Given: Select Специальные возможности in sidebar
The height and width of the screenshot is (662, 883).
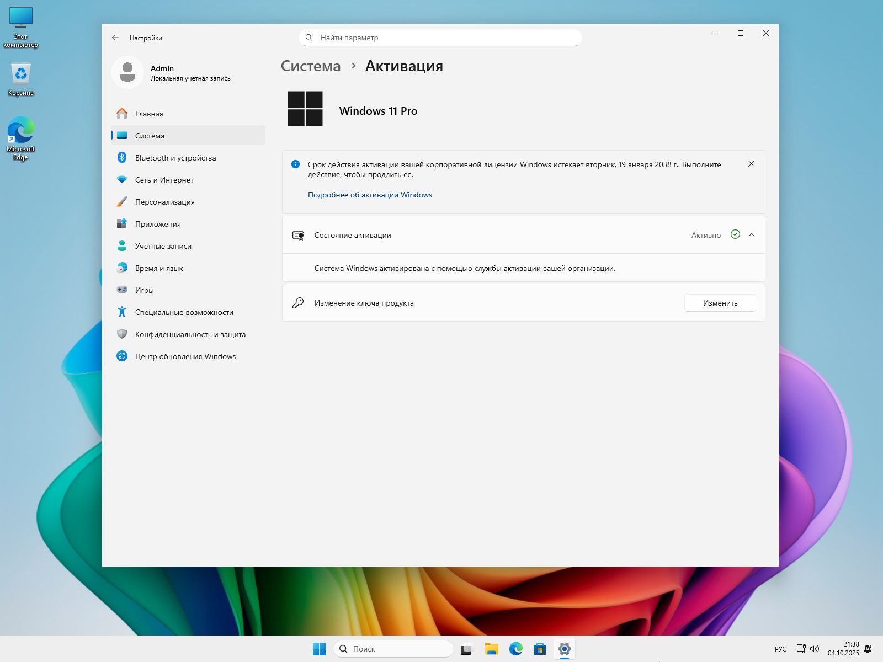Looking at the screenshot, I should (184, 312).
